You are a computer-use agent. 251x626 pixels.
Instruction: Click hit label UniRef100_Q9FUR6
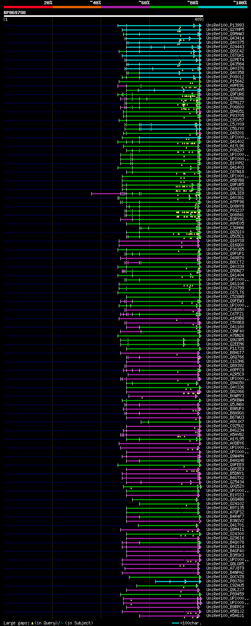coord(225,94)
